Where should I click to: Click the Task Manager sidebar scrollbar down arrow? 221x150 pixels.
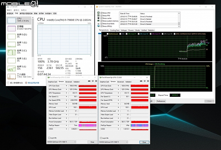click(33, 79)
